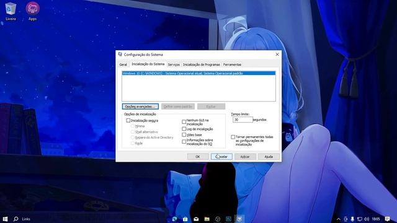Viewport: 397px width, 223px height.
Task: Click the Links toolbar label on taskbar
Action: (x=26, y=219)
